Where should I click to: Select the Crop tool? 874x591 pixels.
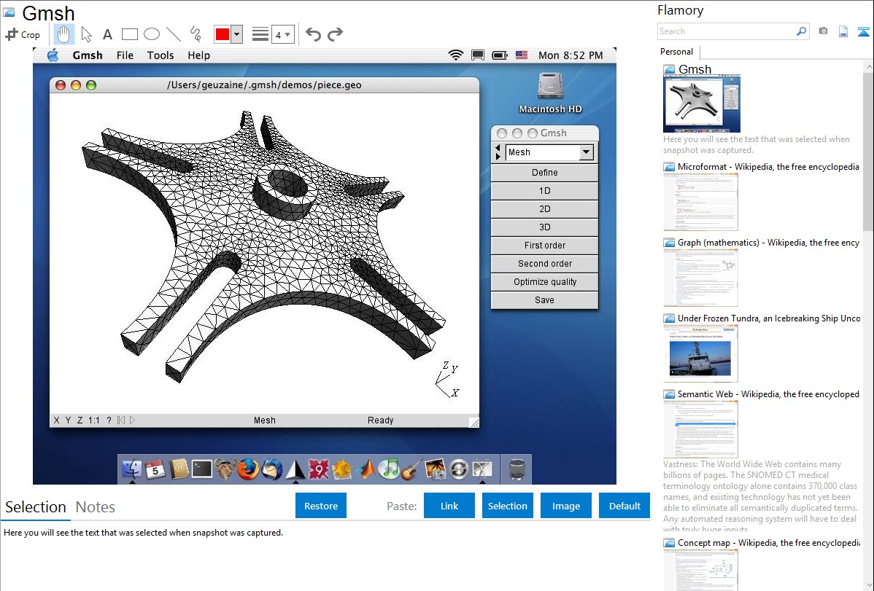pyautogui.click(x=23, y=34)
